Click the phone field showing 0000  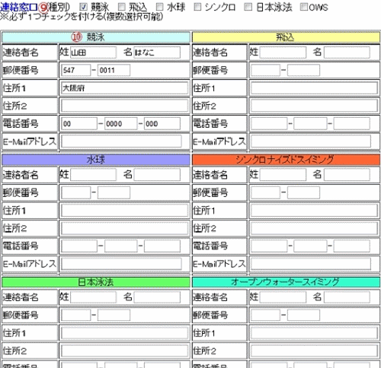[x=120, y=124]
